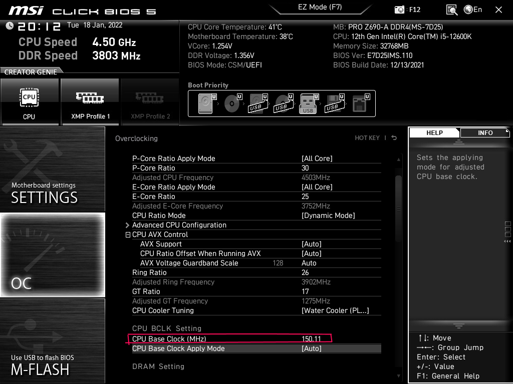The width and height of the screenshot is (513, 384).
Task: Open the OC section
Action: tap(52, 255)
